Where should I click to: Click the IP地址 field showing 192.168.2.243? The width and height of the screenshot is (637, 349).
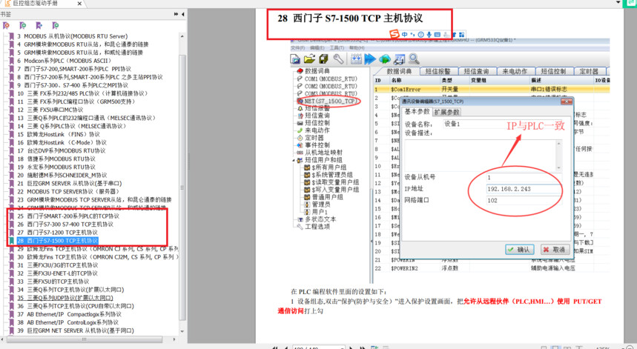point(524,189)
